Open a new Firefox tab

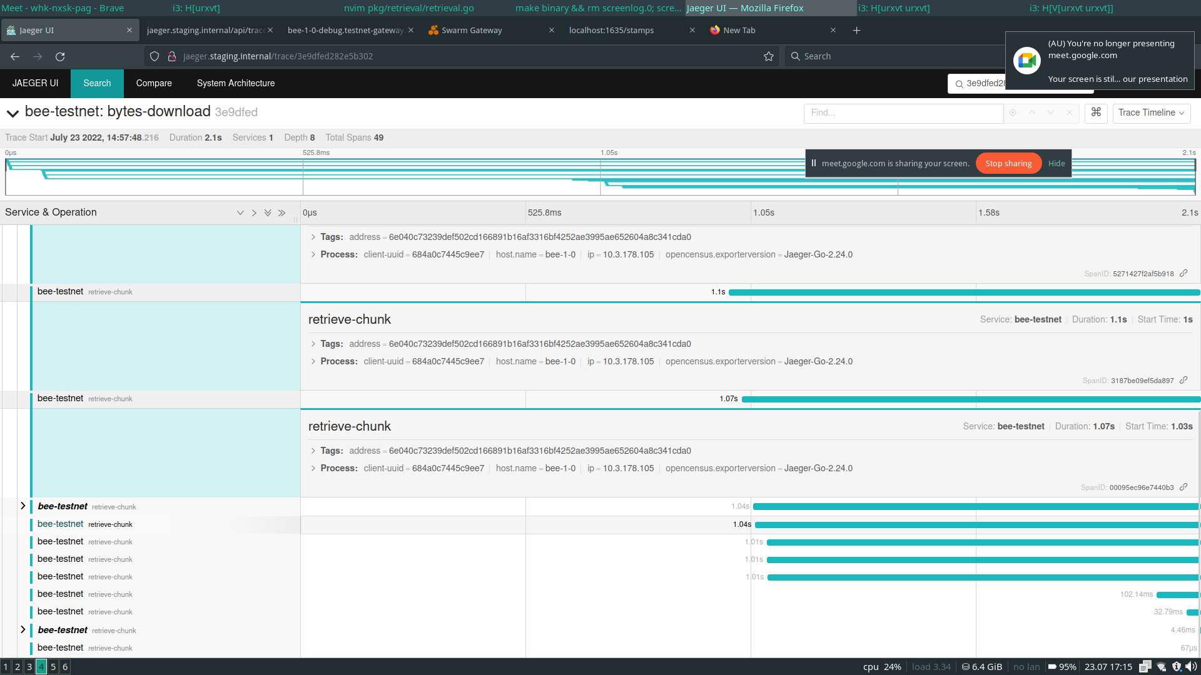point(856,31)
